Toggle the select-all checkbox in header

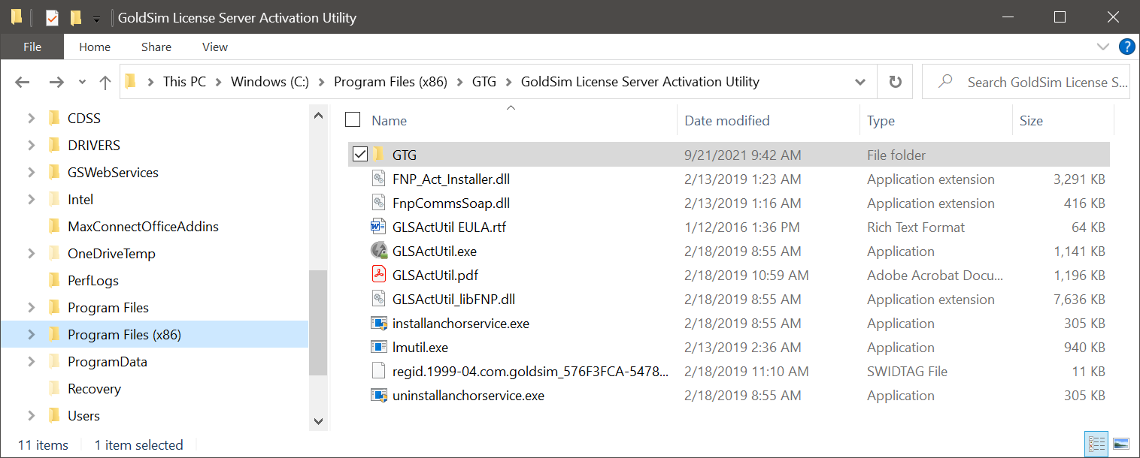353,119
